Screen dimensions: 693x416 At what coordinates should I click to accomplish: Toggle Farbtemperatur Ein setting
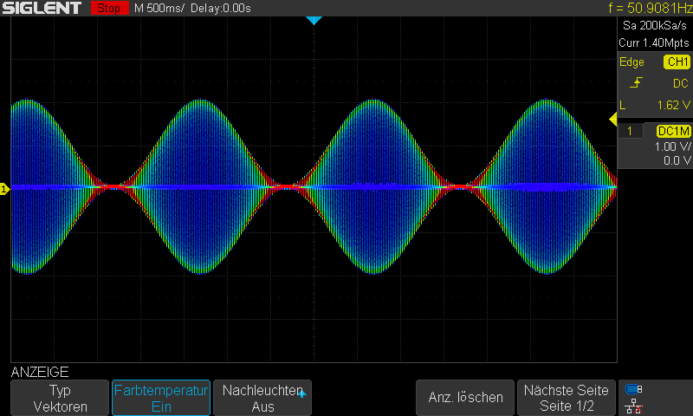(x=161, y=398)
